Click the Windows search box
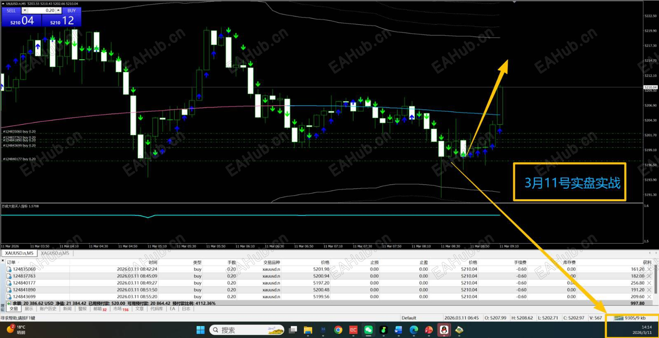Screen dimensions: 659x338 (247, 330)
